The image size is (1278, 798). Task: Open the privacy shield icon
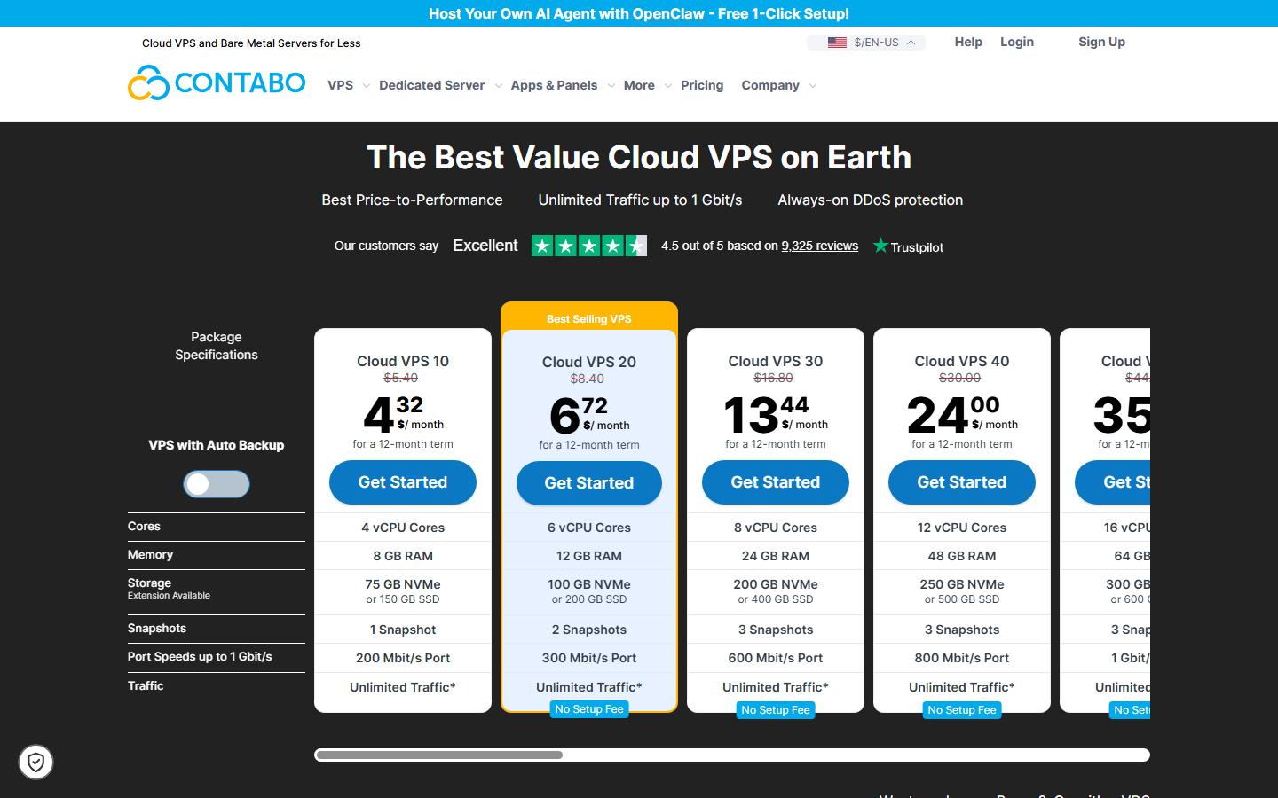pyautogui.click(x=35, y=762)
